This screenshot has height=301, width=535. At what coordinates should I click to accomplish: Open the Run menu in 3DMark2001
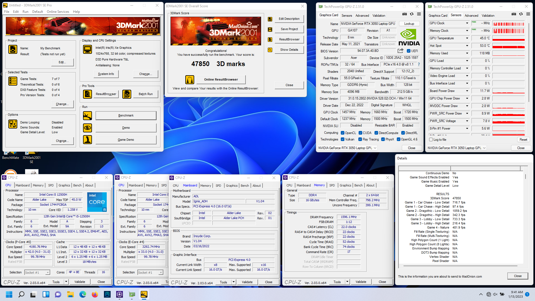(x=25, y=12)
